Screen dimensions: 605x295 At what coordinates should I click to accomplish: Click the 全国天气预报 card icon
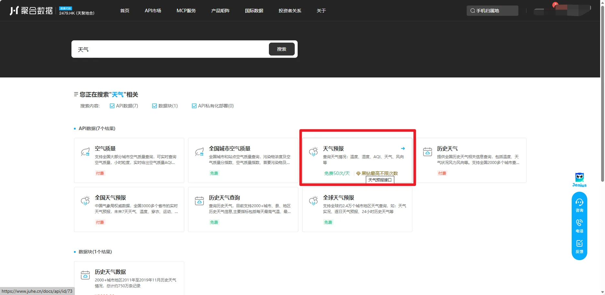[85, 201]
